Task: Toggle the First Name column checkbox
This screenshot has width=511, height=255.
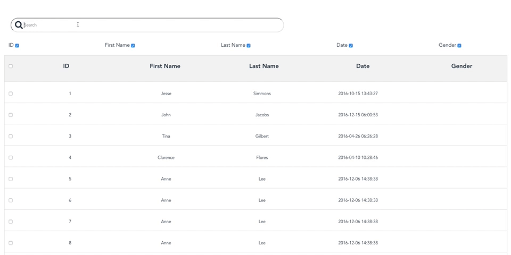Action: (x=133, y=46)
